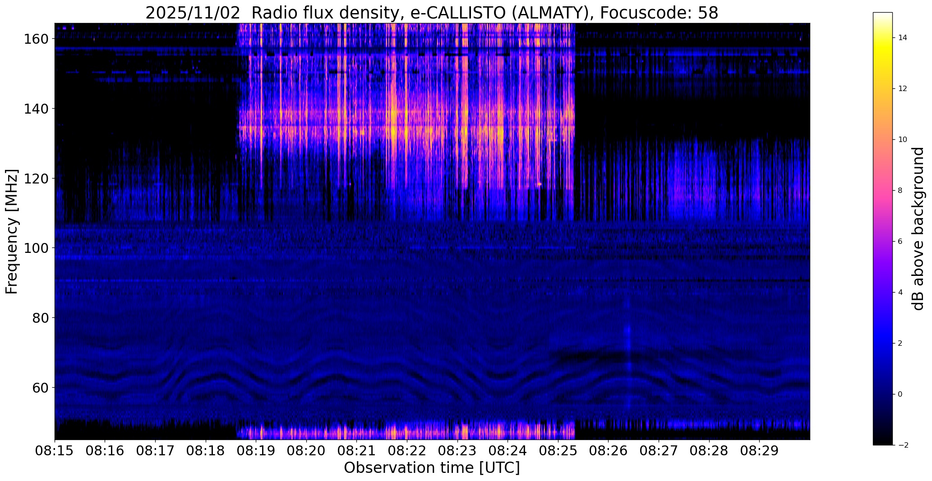Click the colorbar tick value −2
The height and width of the screenshot is (481, 932).
903,445
